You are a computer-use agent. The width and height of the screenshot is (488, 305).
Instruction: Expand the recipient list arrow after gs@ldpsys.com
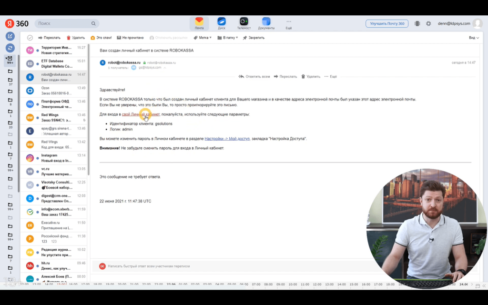(x=164, y=68)
